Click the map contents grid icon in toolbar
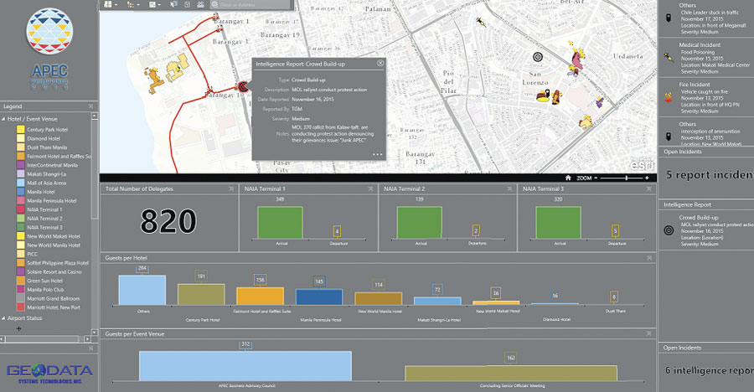 (x=152, y=4)
